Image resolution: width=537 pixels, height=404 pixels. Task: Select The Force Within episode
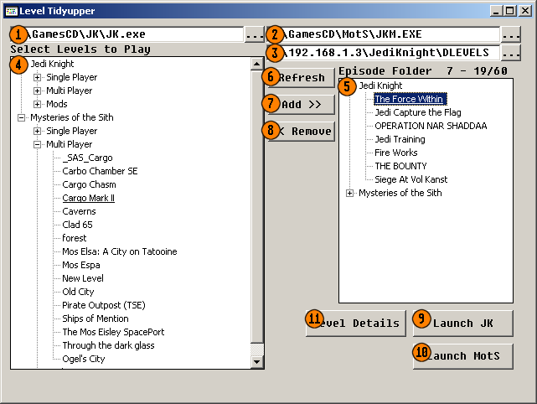point(410,99)
